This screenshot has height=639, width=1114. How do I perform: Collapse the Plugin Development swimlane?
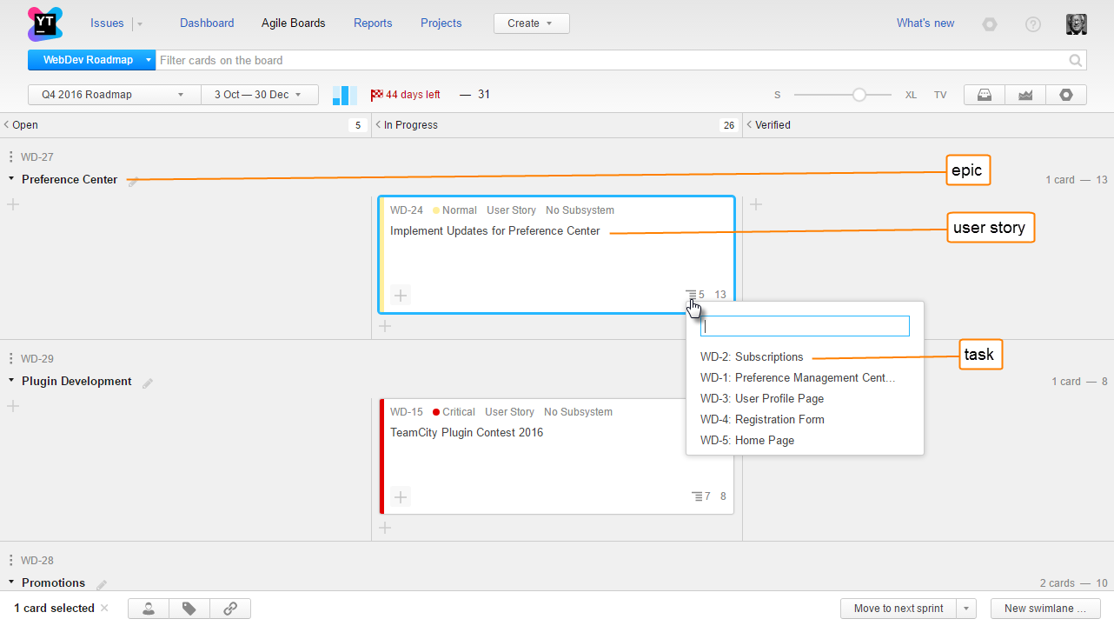[11, 381]
